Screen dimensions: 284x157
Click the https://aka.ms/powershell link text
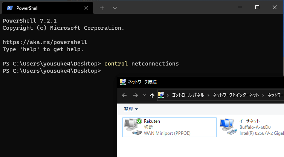(x=45, y=42)
